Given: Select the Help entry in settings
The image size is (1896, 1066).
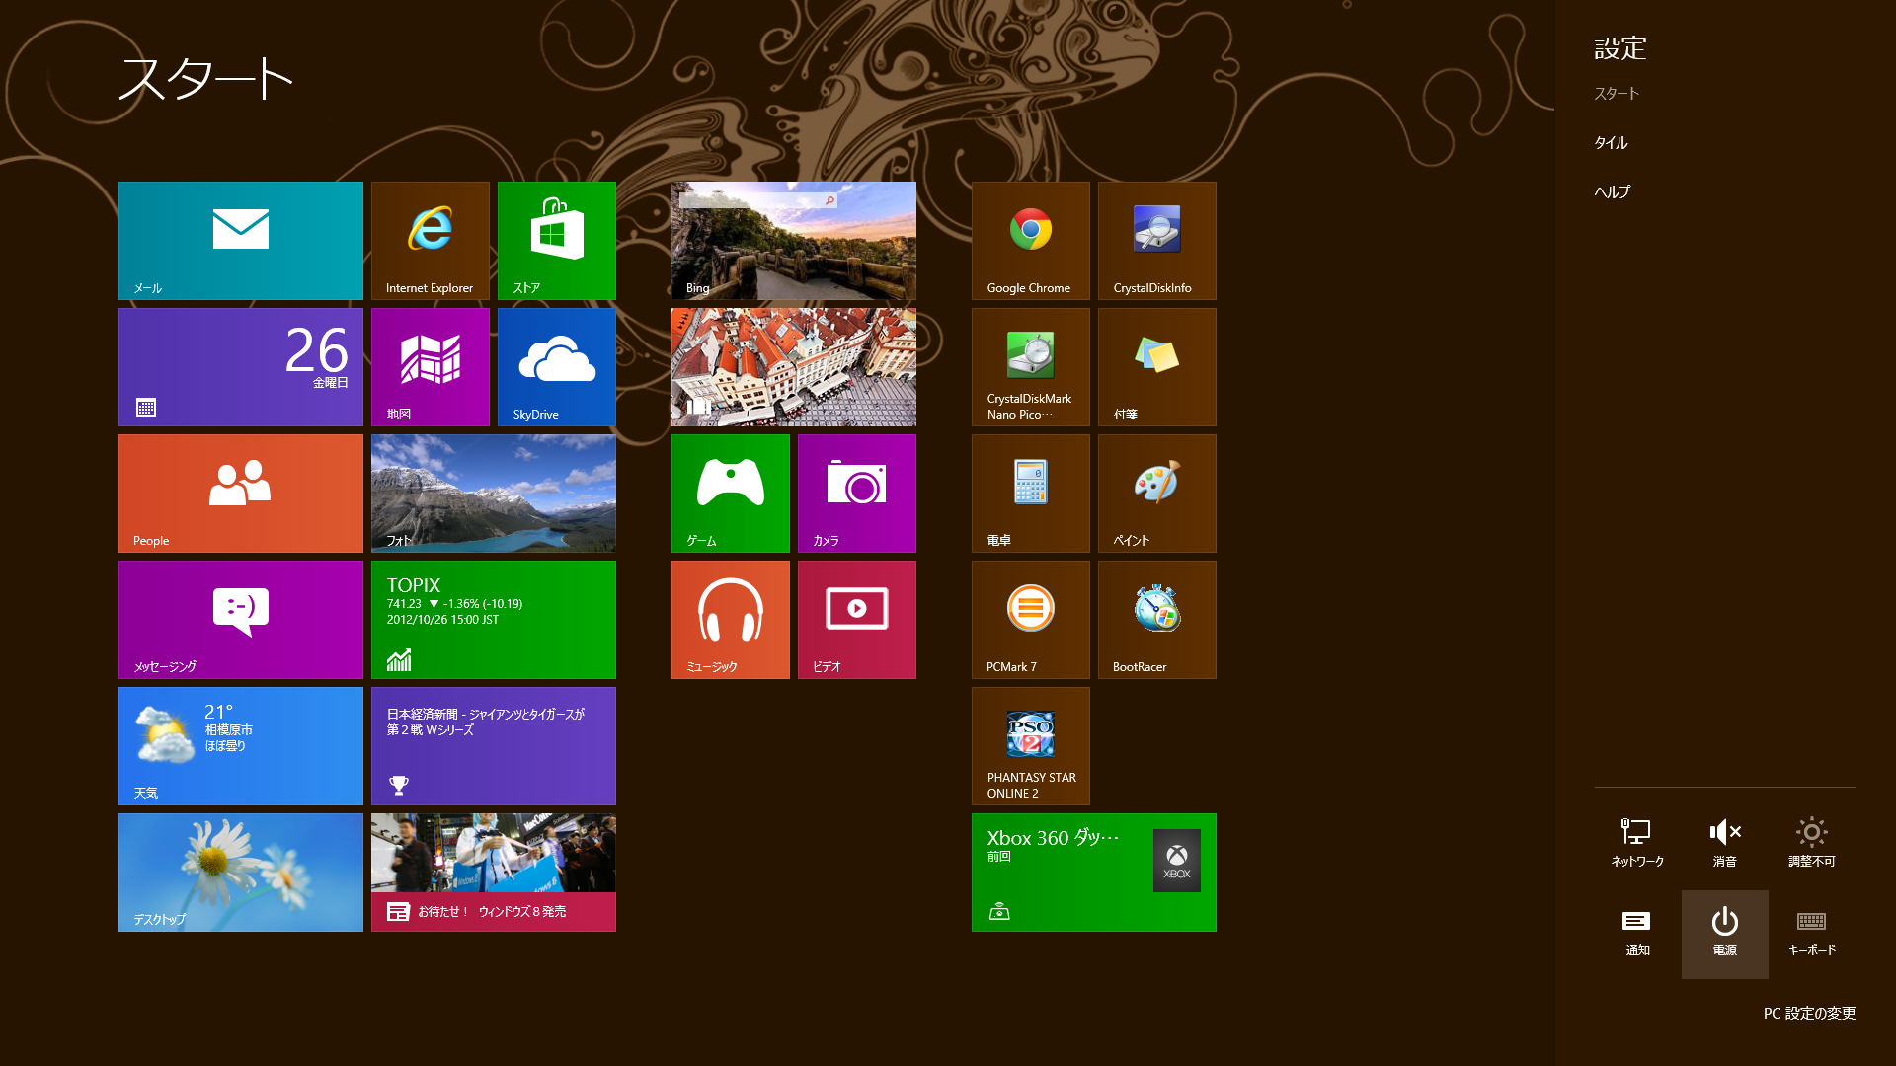Looking at the screenshot, I should [x=1612, y=192].
